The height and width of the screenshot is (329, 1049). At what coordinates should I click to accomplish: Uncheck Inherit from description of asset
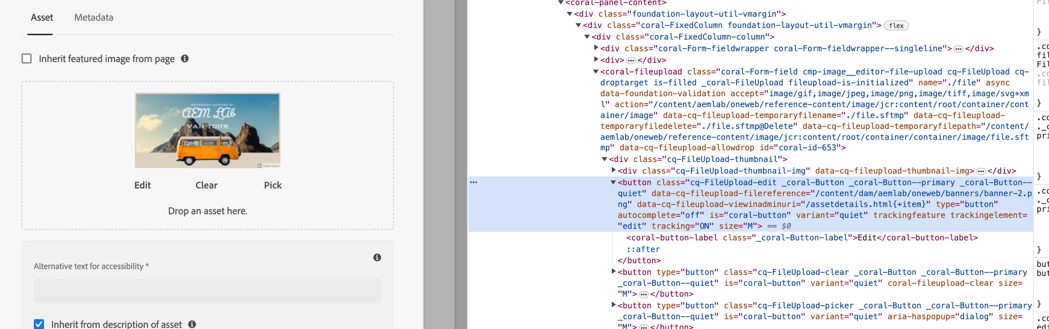39,324
